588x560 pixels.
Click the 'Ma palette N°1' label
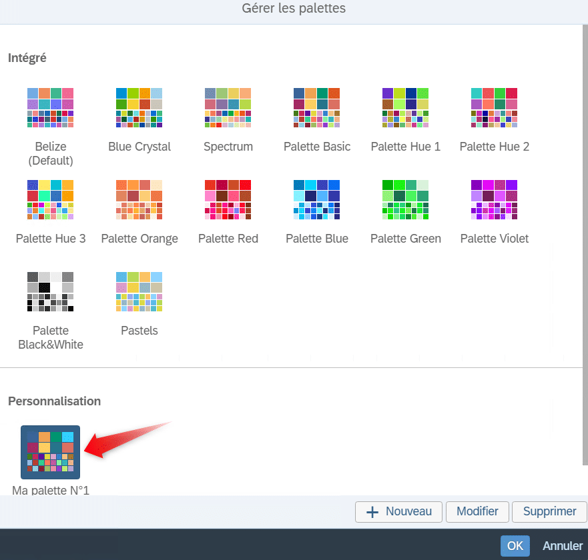(51, 490)
